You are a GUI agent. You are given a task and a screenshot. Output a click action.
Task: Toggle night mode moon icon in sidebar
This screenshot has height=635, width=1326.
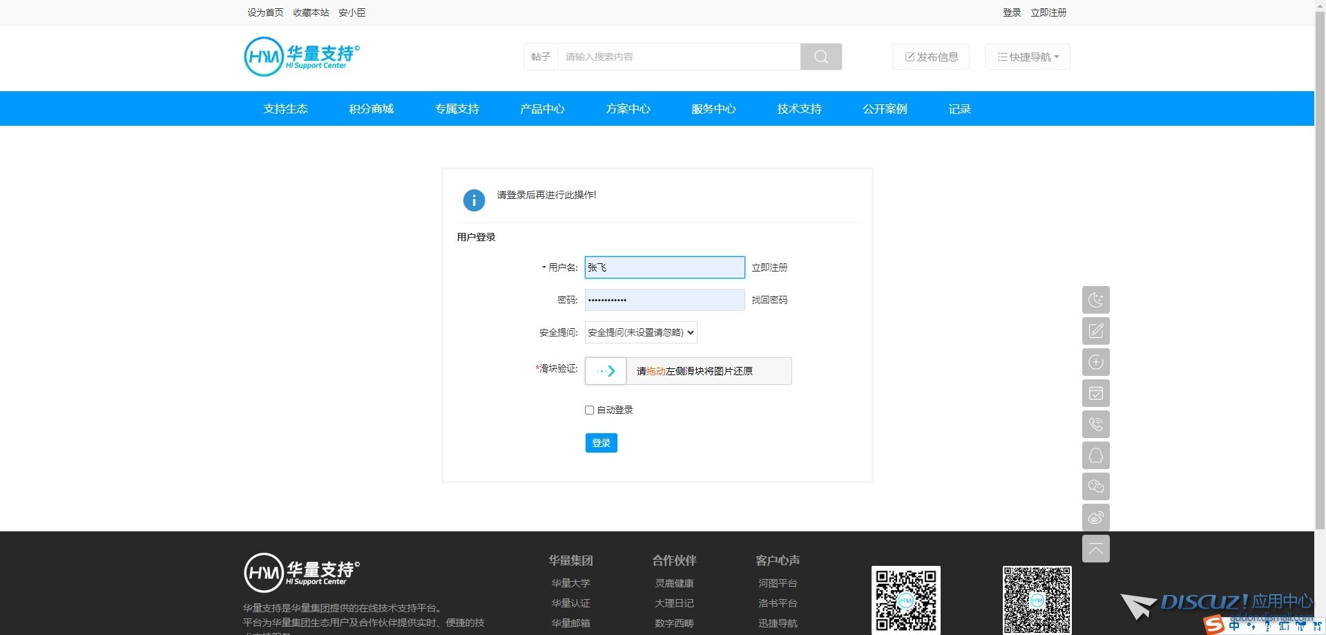[x=1095, y=300]
